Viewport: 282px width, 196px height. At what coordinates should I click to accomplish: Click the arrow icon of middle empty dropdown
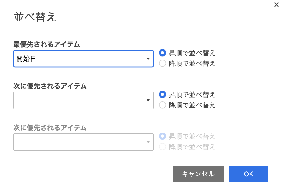[148, 100]
